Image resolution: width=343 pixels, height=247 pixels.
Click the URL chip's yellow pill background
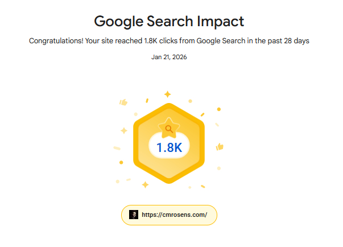210,215
